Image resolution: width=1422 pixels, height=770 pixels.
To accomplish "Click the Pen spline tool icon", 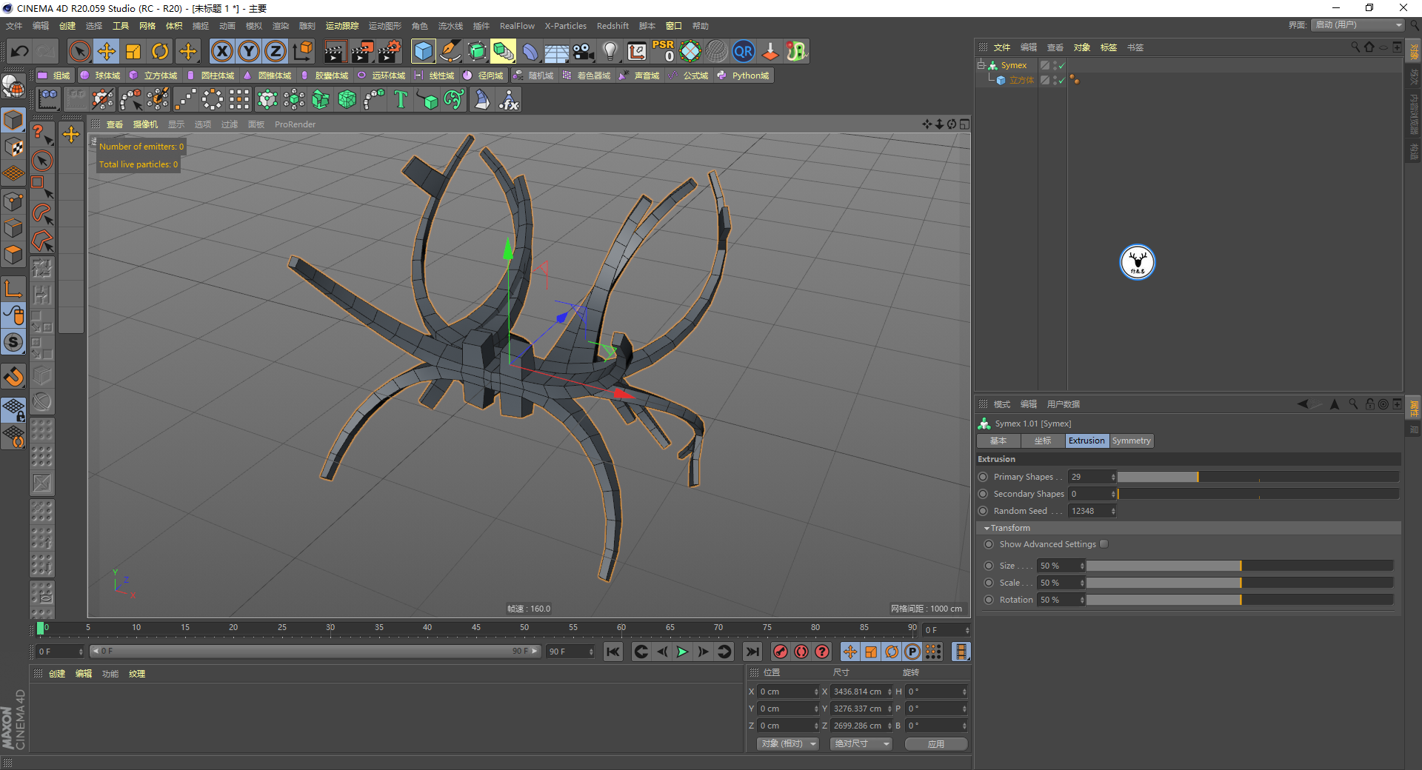I will 450,51.
